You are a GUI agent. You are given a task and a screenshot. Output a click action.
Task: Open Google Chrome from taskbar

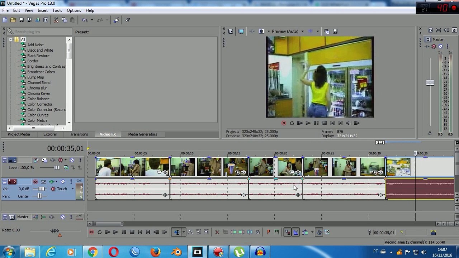[x=93, y=252]
